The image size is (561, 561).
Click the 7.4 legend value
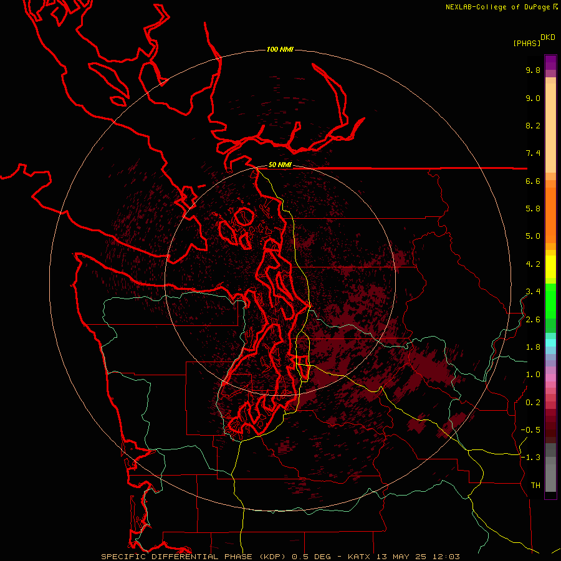(x=533, y=153)
